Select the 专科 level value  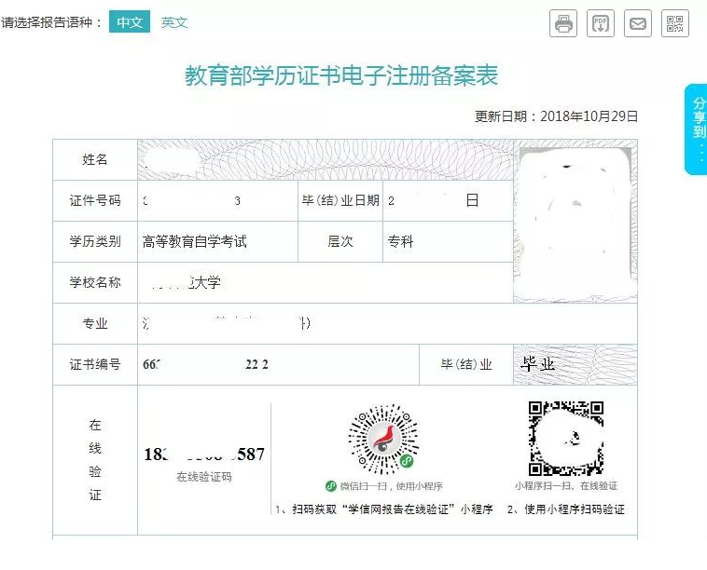click(400, 241)
